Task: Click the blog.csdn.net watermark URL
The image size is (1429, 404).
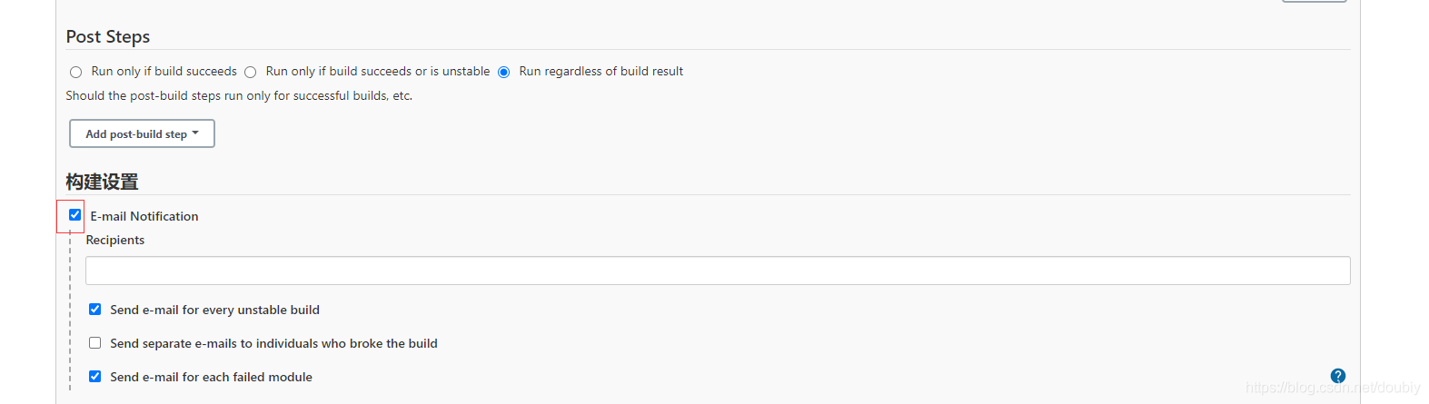Action: (x=1333, y=388)
